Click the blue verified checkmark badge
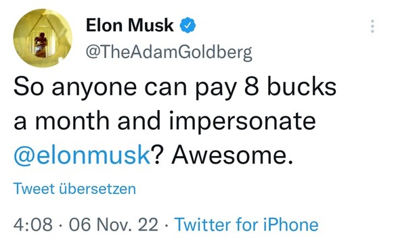The image size is (394, 248). pyautogui.click(x=188, y=25)
